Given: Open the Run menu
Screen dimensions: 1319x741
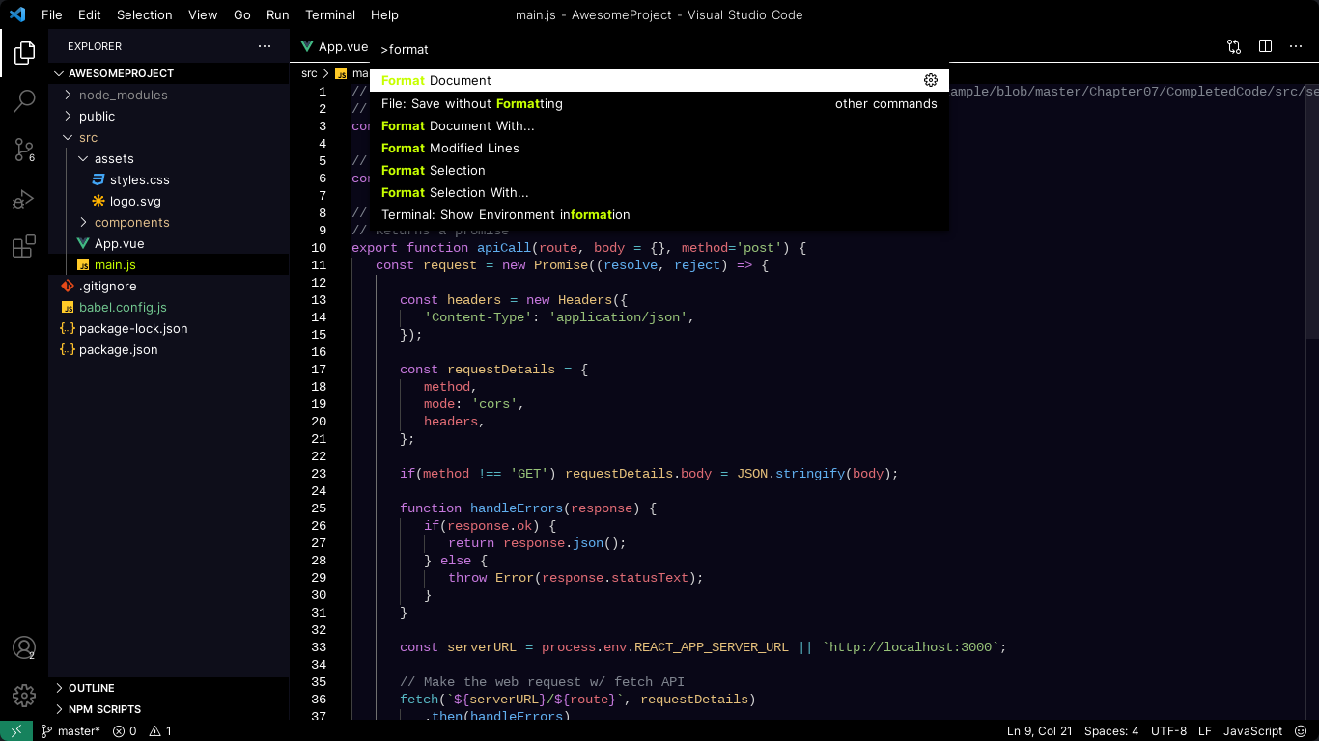Looking at the screenshot, I should tap(278, 14).
